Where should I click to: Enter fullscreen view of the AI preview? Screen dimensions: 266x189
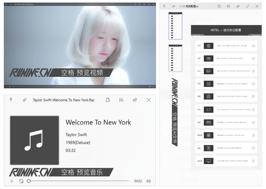point(247,6)
